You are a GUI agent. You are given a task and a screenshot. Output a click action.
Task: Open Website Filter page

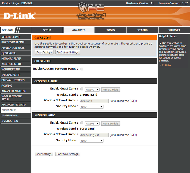click(x=15, y=69)
